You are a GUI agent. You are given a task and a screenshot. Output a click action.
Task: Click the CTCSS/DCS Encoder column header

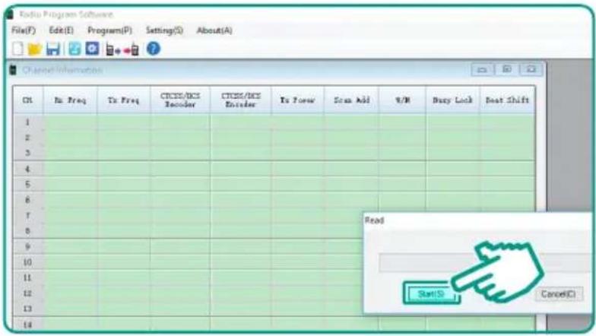pyautogui.click(x=240, y=100)
